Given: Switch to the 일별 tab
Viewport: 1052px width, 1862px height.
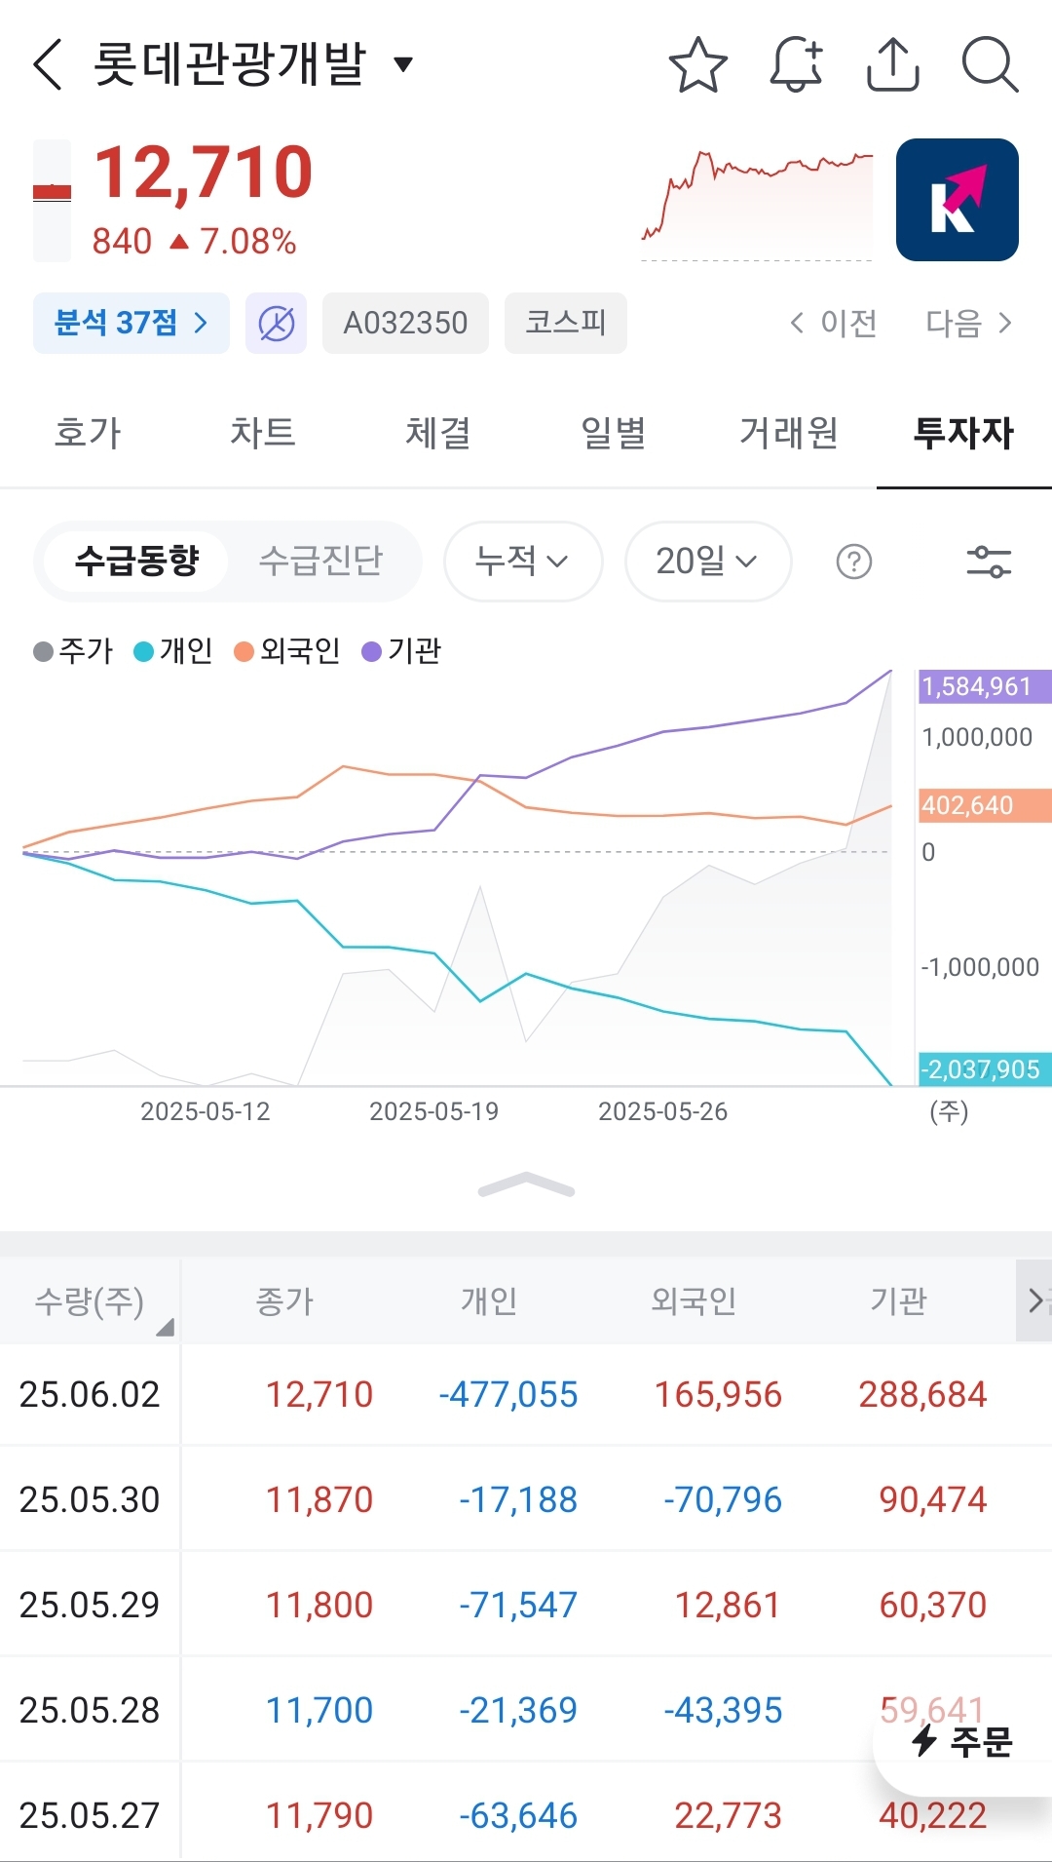Looking at the screenshot, I should 614,433.
